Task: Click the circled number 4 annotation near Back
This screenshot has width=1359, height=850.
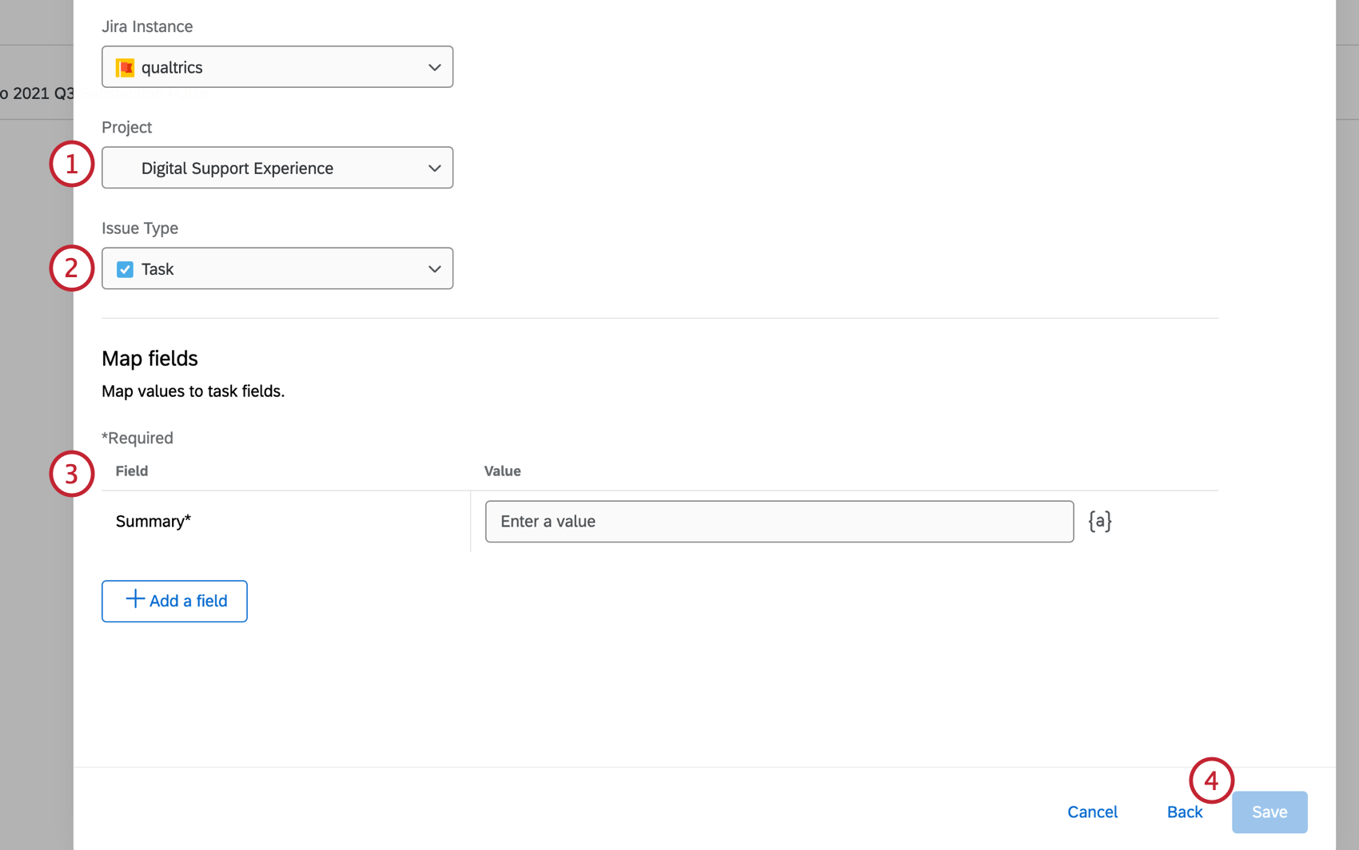Action: pyautogui.click(x=1211, y=781)
